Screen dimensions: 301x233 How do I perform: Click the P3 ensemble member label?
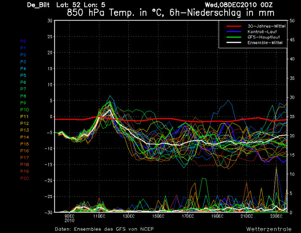23,61
